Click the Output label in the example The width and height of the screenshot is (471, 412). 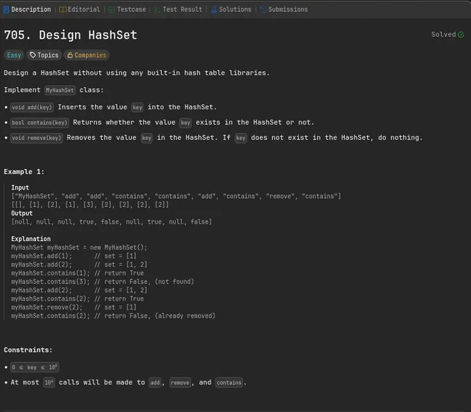[x=22, y=213]
